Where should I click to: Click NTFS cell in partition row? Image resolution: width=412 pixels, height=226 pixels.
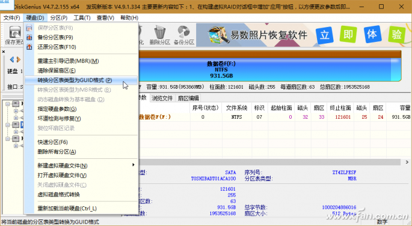click(x=236, y=117)
